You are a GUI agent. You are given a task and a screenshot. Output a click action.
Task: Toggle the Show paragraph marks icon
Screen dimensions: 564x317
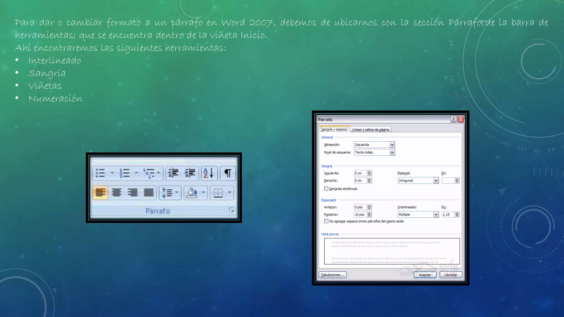228,173
